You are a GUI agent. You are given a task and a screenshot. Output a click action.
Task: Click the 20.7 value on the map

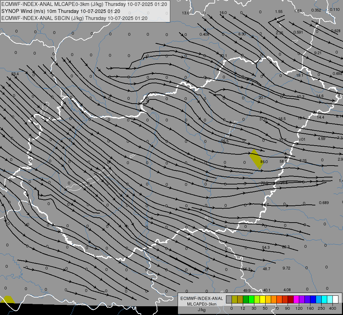click(x=262, y=98)
